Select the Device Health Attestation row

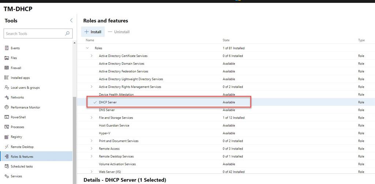tap(226, 94)
